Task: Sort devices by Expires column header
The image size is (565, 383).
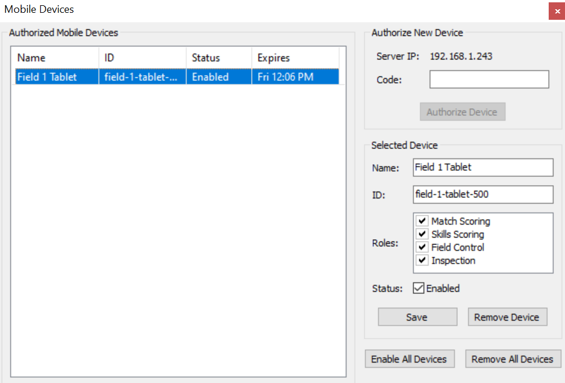Action: tap(295, 58)
